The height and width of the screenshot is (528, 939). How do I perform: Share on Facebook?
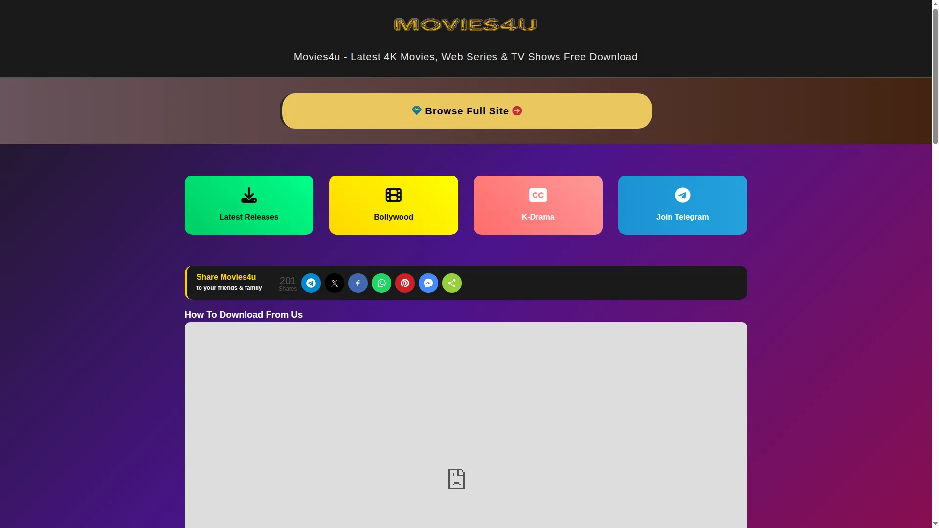point(358,283)
